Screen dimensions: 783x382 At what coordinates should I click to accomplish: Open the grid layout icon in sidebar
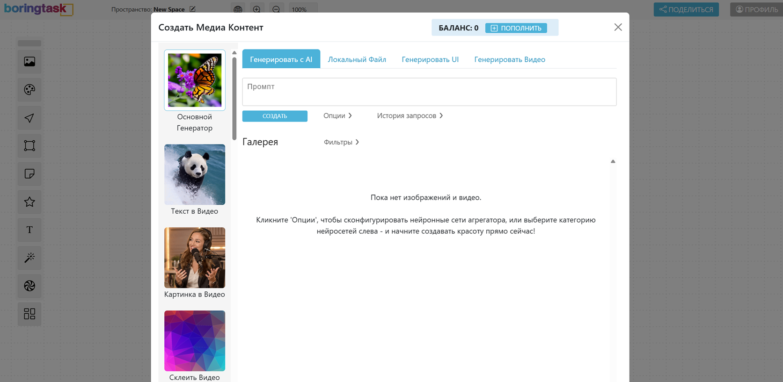click(29, 314)
